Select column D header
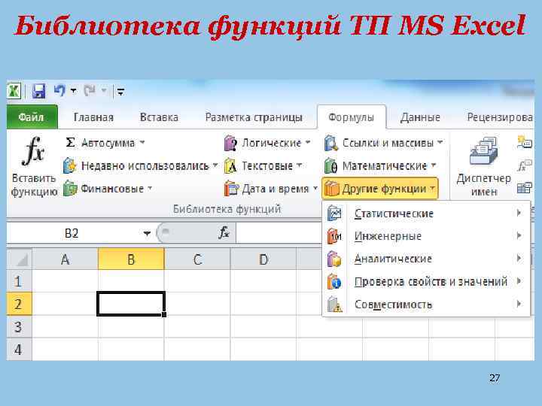 click(x=263, y=259)
